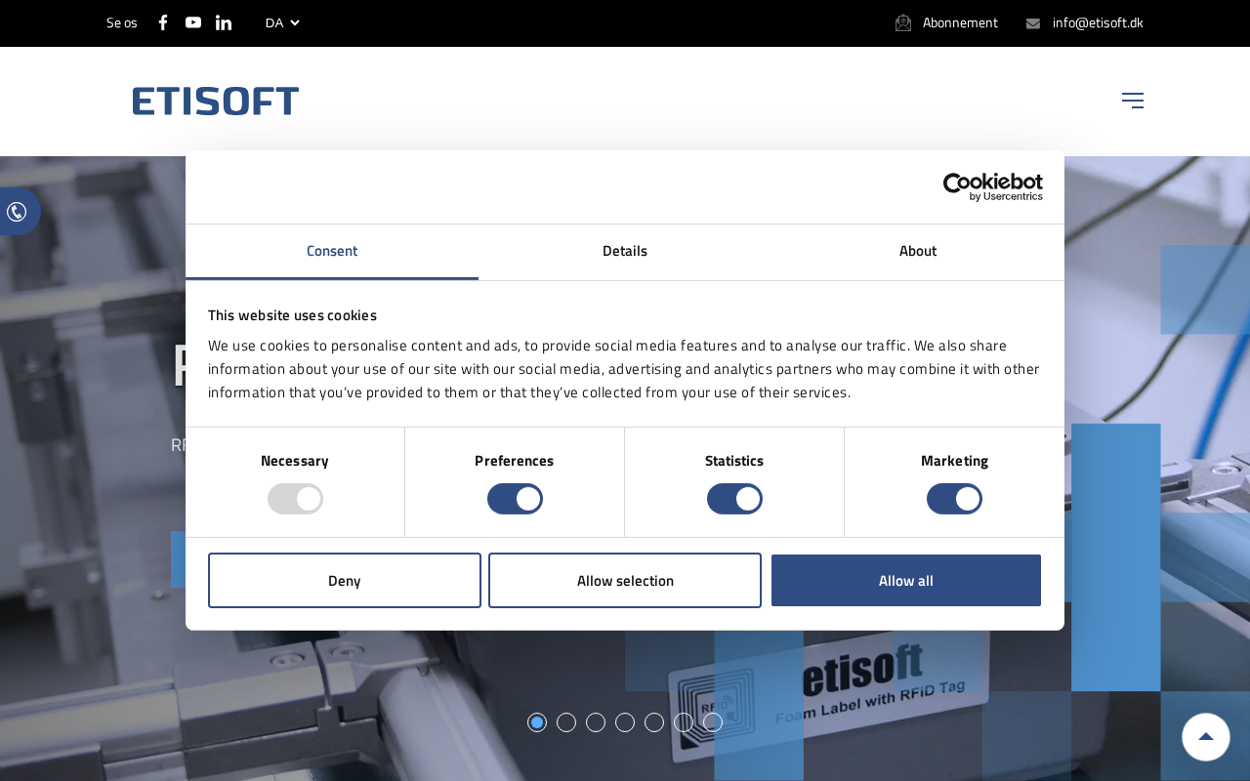Disable the Marketing cookies switch
The image size is (1250, 781).
954,499
